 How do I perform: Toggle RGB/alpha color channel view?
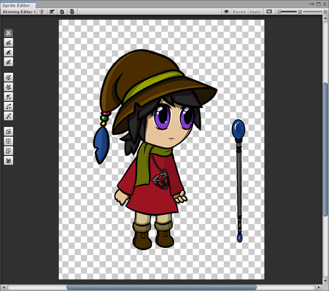pyautogui.click(x=269, y=12)
